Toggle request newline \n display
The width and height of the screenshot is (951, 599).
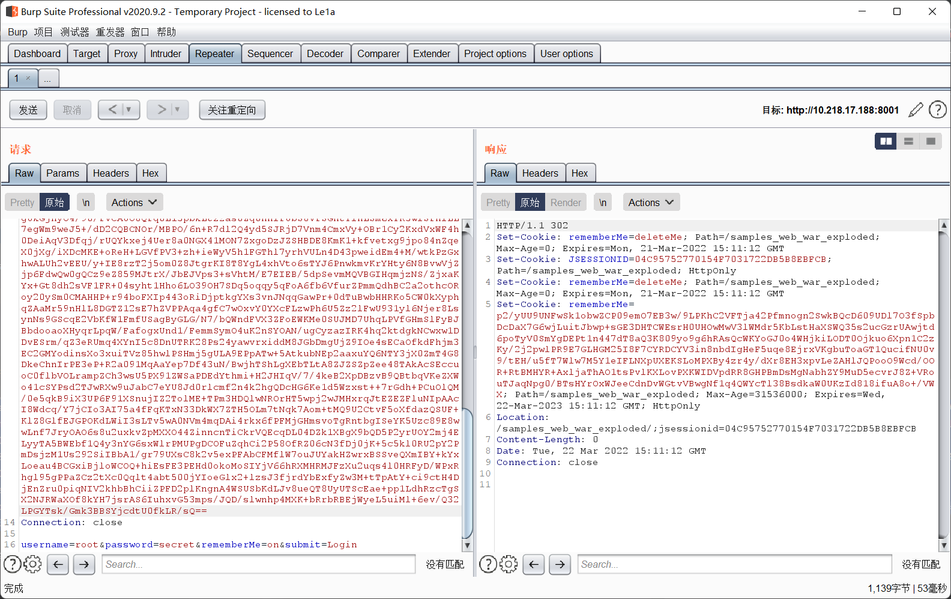pos(86,202)
